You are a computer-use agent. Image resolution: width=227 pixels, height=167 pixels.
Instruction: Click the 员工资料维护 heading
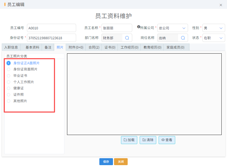point(113,16)
